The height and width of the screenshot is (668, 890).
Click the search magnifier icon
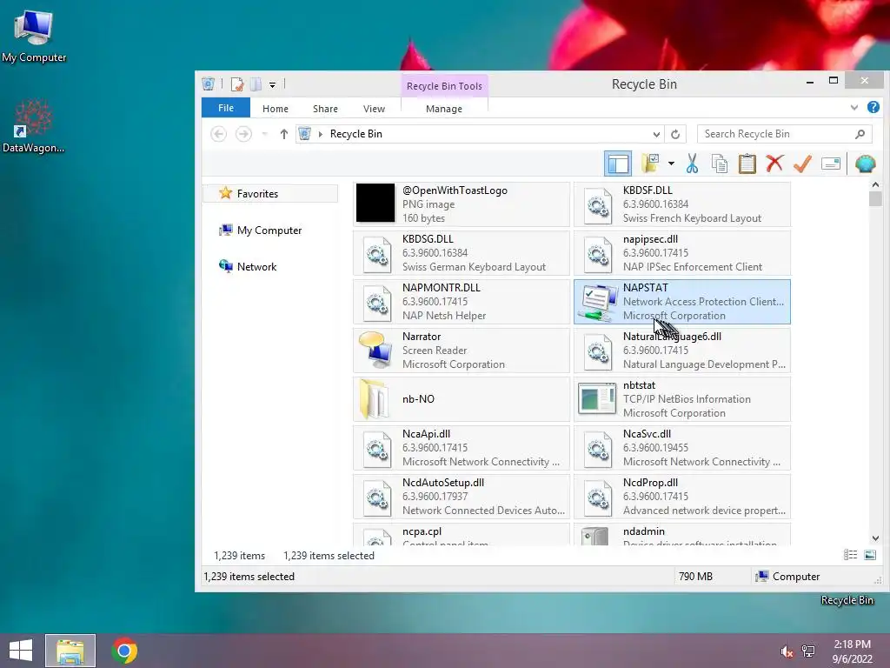coord(860,134)
